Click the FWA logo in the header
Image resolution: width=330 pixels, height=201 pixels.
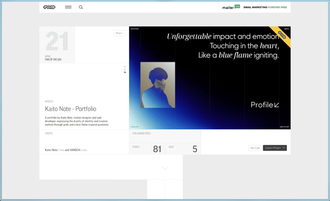pos(49,7)
